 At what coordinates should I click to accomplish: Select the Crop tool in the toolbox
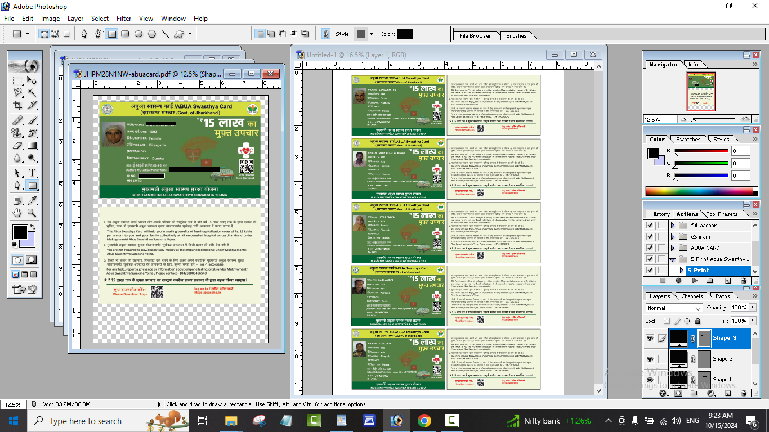pos(17,105)
